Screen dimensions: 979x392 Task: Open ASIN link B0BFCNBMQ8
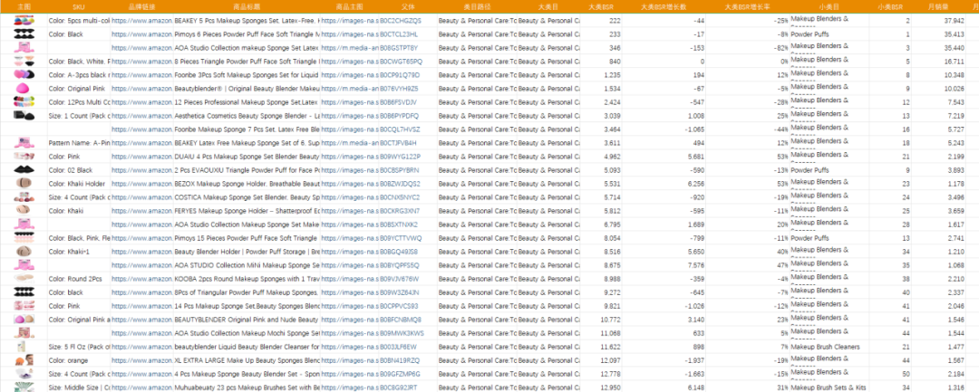pyautogui.click(x=401, y=320)
